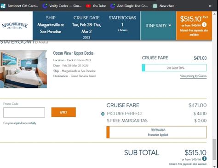
Task: Click the 2nd Guest 50% promotion bar
Action: point(174,68)
